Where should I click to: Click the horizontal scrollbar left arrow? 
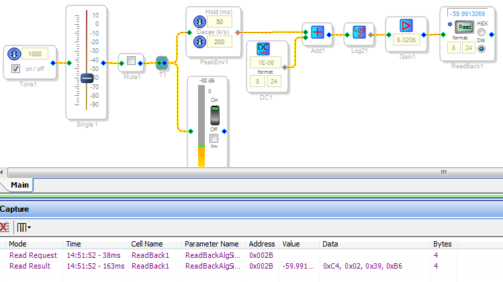pyautogui.click(x=2, y=172)
